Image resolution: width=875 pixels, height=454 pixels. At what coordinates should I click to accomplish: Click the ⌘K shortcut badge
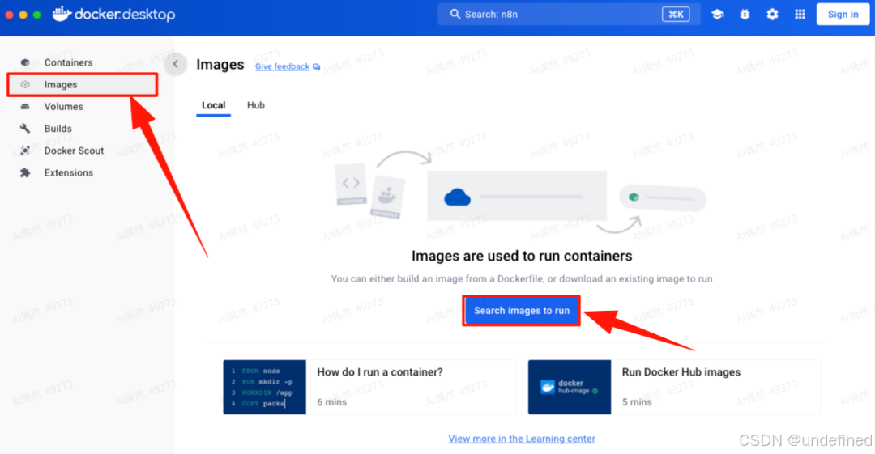pos(676,14)
